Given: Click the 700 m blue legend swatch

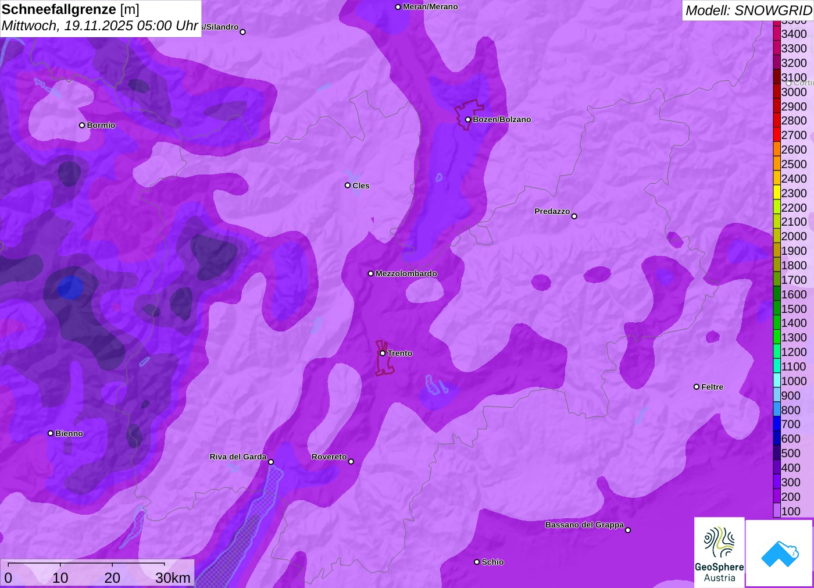Looking at the screenshot, I should pos(777,424).
